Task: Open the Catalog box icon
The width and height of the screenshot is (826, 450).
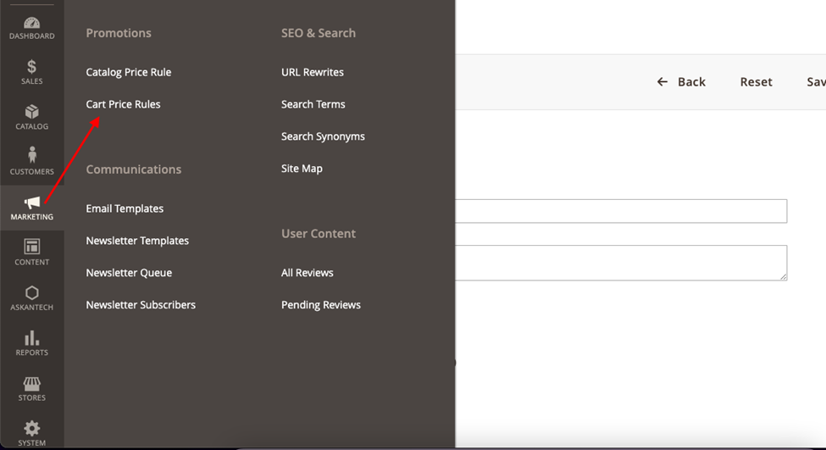Action: coord(31,112)
